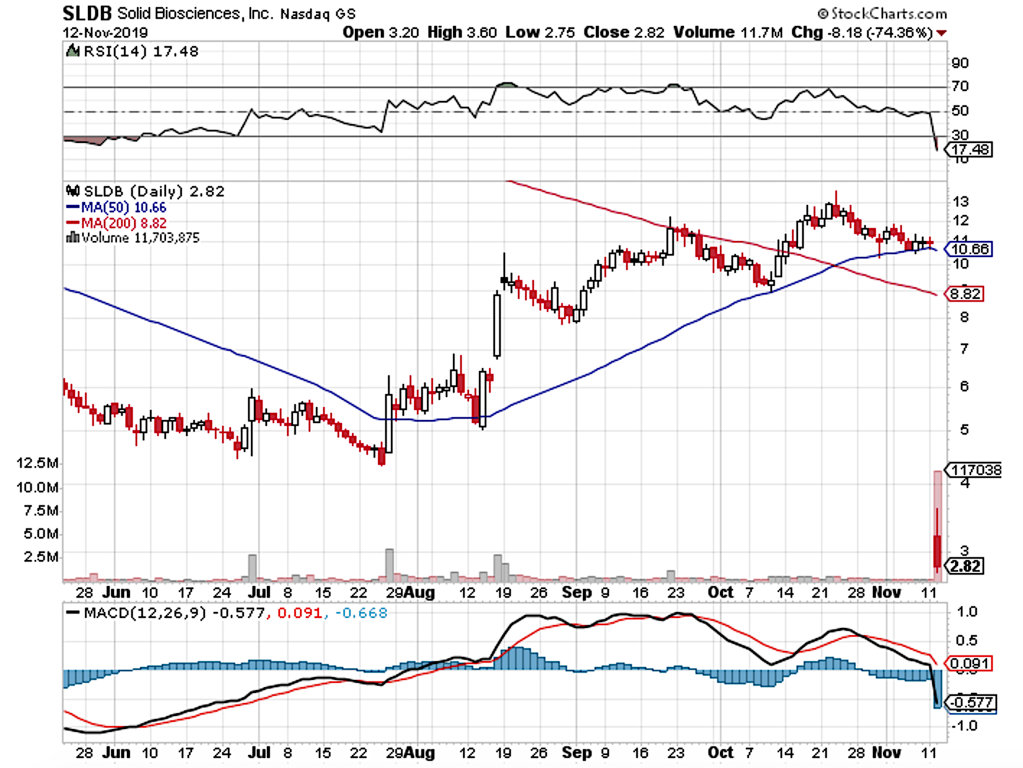Click the 12.5M volume axis label
This screenshot has height=768, width=1023.
click(38, 463)
